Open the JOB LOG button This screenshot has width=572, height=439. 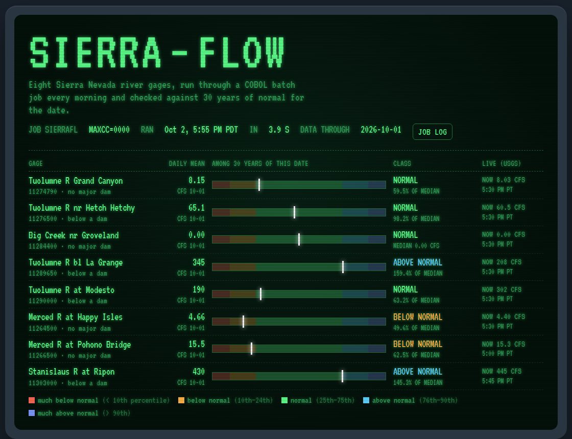point(432,132)
